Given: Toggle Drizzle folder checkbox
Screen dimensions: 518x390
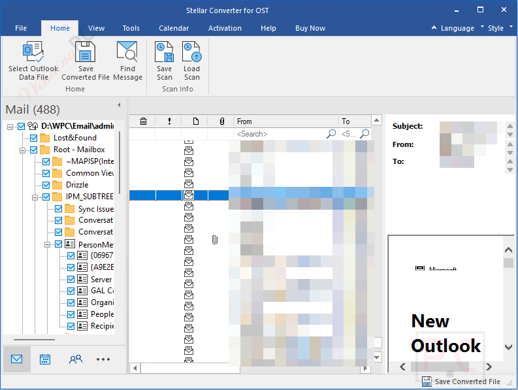Looking at the screenshot, I should [x=46, y=185].
